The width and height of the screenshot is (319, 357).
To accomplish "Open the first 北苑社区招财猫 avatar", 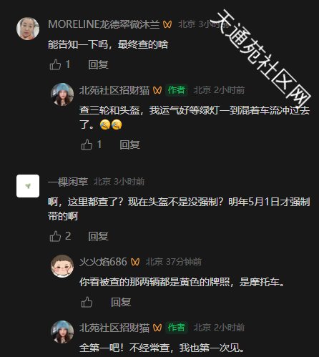I will click(62, 94).
